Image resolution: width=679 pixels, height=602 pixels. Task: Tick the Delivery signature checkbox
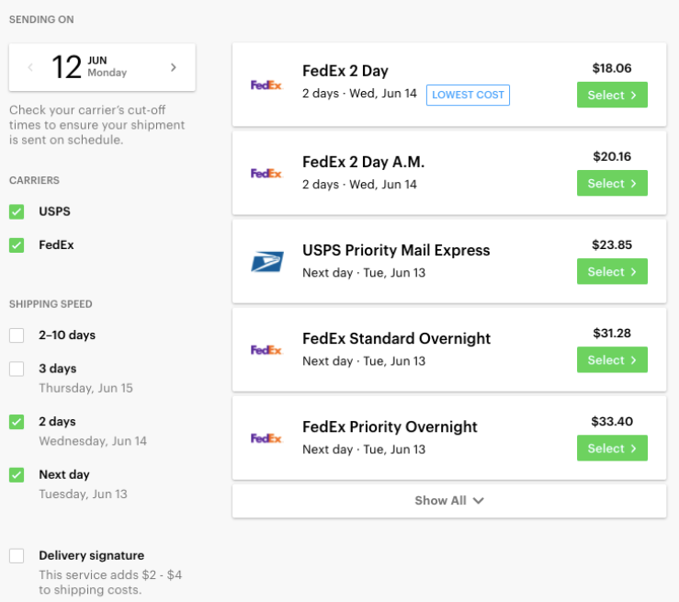tap(17, 556)
